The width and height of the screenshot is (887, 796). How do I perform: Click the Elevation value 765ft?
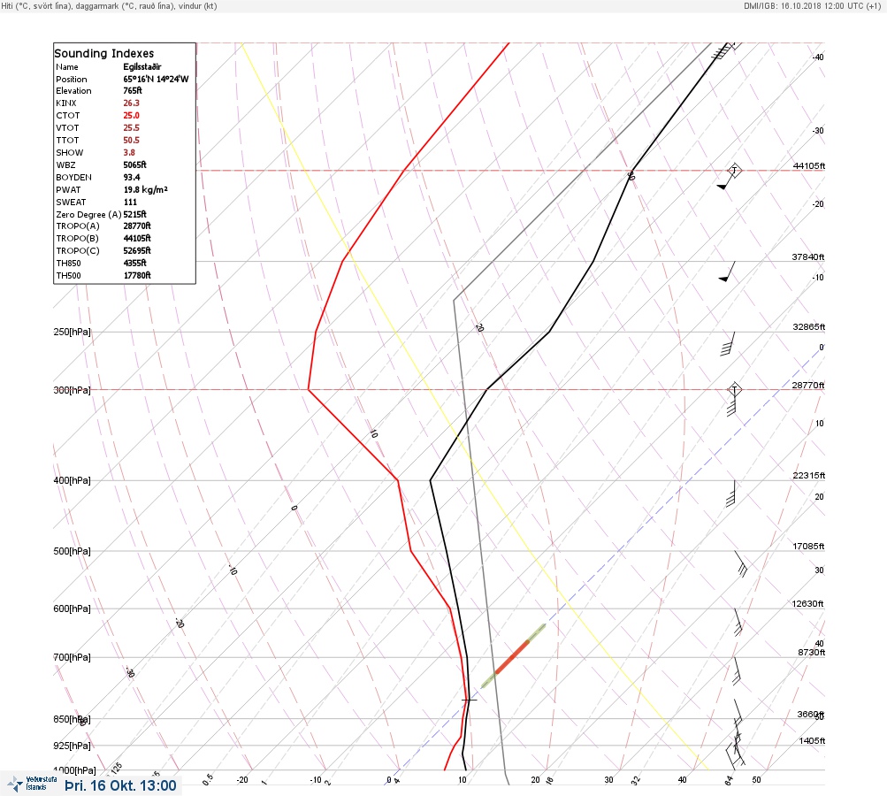(x=133, y=90)
